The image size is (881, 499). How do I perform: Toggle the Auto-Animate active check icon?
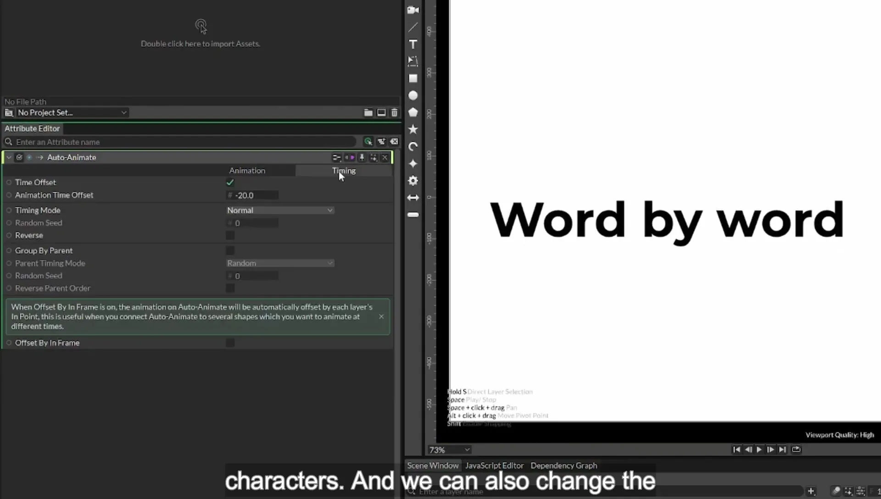(x=19, y=157)
